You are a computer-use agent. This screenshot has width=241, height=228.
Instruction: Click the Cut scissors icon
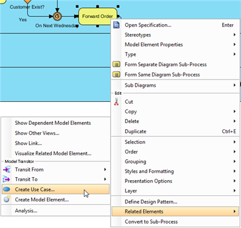pyautogui.click(x=116, y=102)
